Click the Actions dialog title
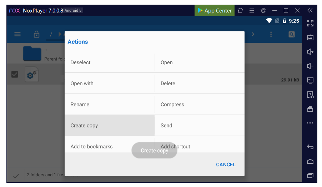The height and width of the screenshot is (187, 322). [x=78, y=42]
